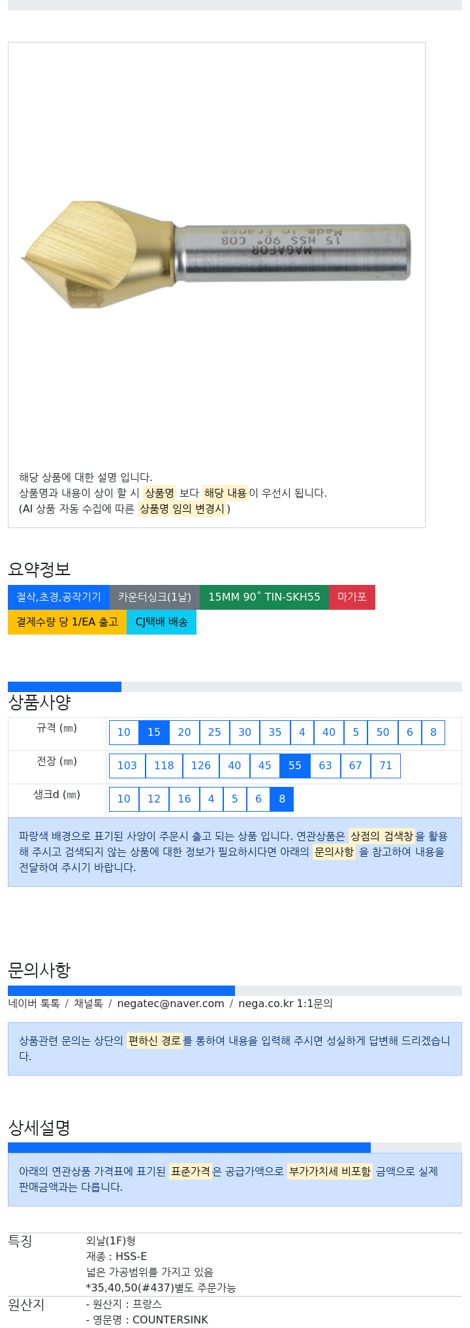Choose 규격 size 50
Screen dimensions: 470x1328
tap(383, 733)
